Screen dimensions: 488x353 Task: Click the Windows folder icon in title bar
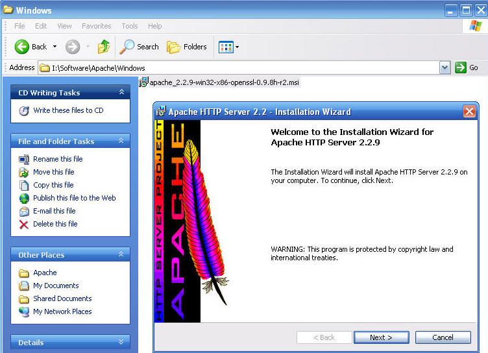(8, 10)
